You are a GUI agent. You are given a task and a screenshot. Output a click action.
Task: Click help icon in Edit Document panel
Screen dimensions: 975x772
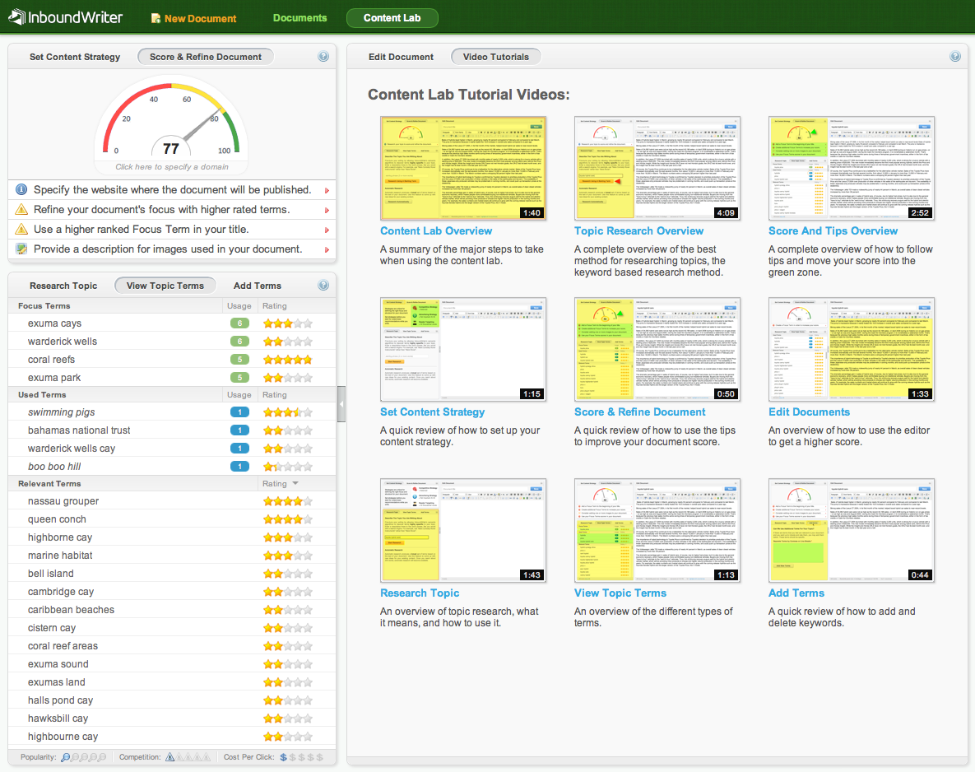tap(955, 57)
